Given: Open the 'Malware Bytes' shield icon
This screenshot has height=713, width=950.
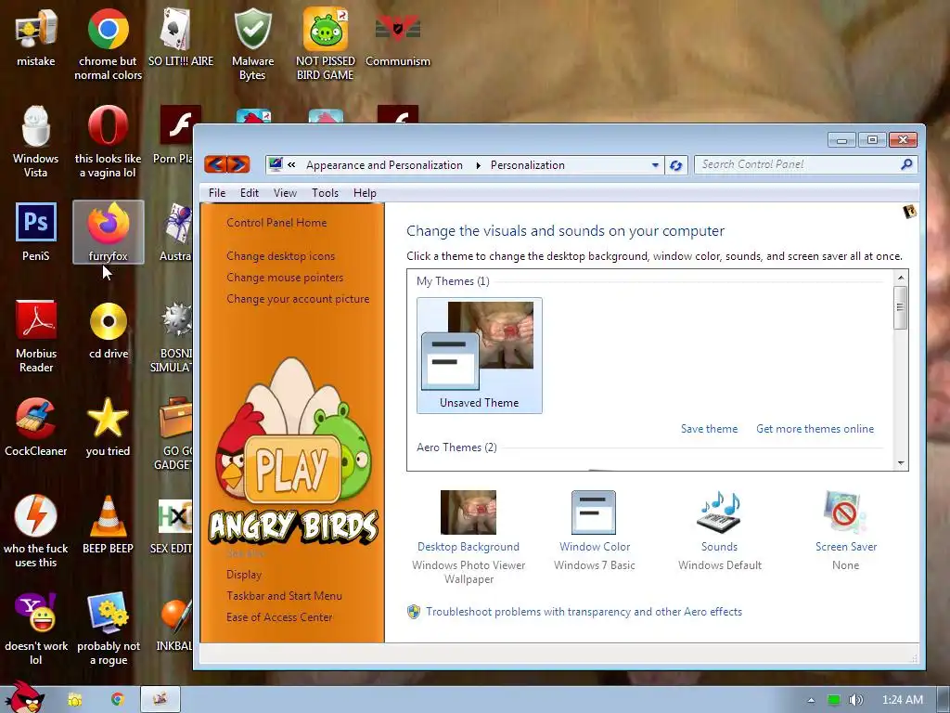Looking at the screenshot, I should [252, 44].
